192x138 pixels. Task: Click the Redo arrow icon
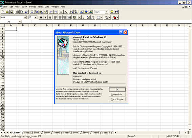pos(56,12)
